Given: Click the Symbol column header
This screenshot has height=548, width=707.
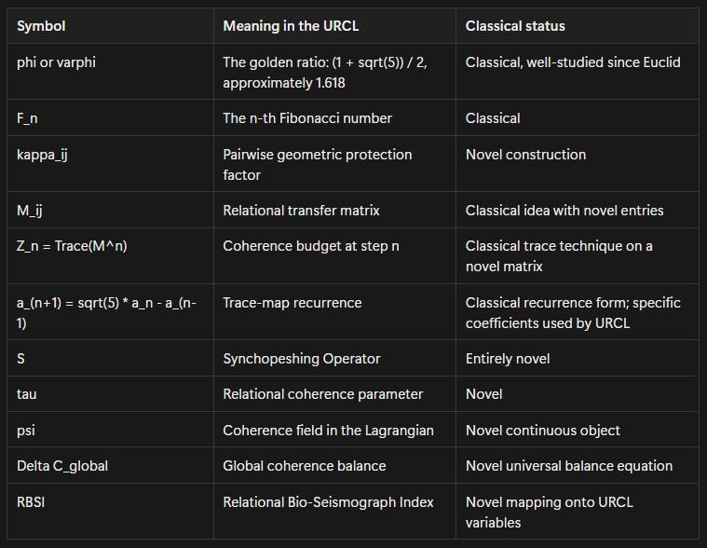Looking at the screenshot, I should (x=41, y=26).
